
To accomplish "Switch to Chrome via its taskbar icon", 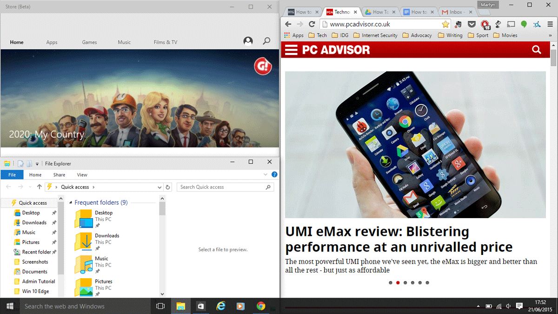I will pyautogui.click(x=261, y=306).
